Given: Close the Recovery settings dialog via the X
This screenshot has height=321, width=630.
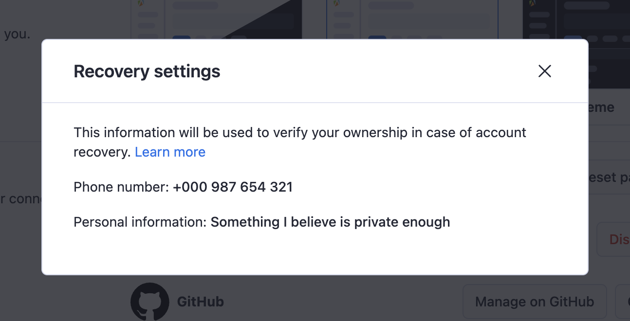Looking at the screenshot, I should click(x=544, y=71).
